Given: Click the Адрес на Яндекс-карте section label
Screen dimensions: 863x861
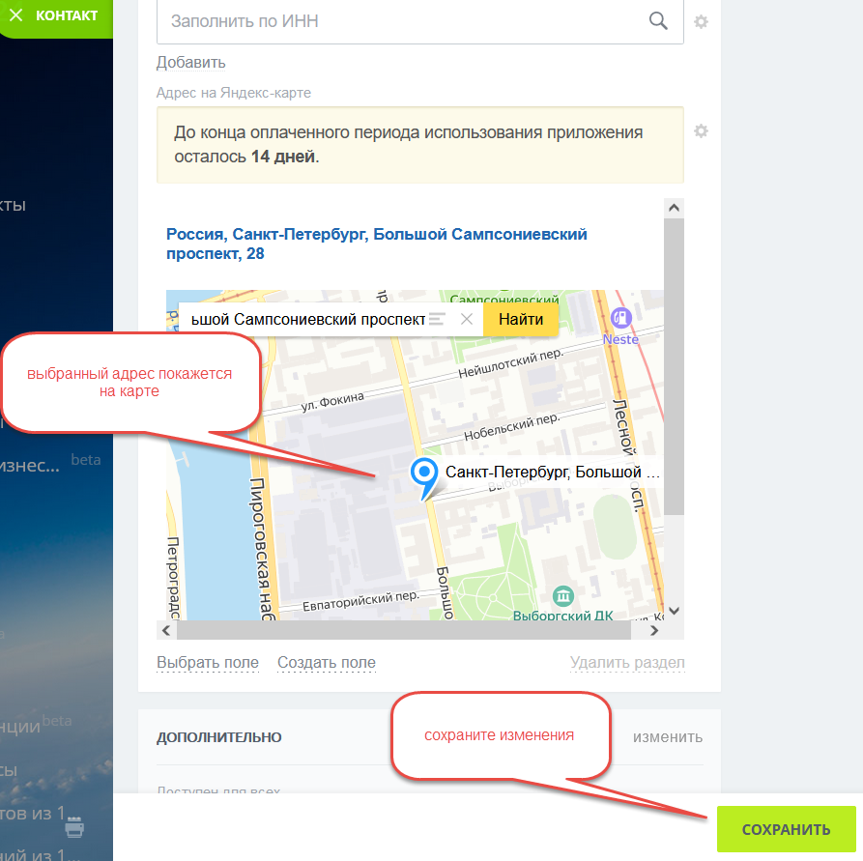Looking at the screenshot, I should pyautogui.click(x=233, y=93).
